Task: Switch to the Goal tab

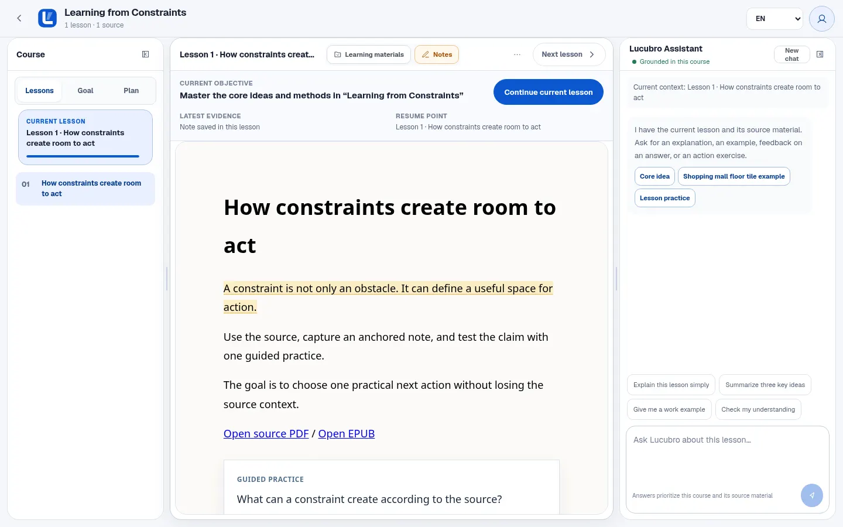Action: tap(85, 91)
